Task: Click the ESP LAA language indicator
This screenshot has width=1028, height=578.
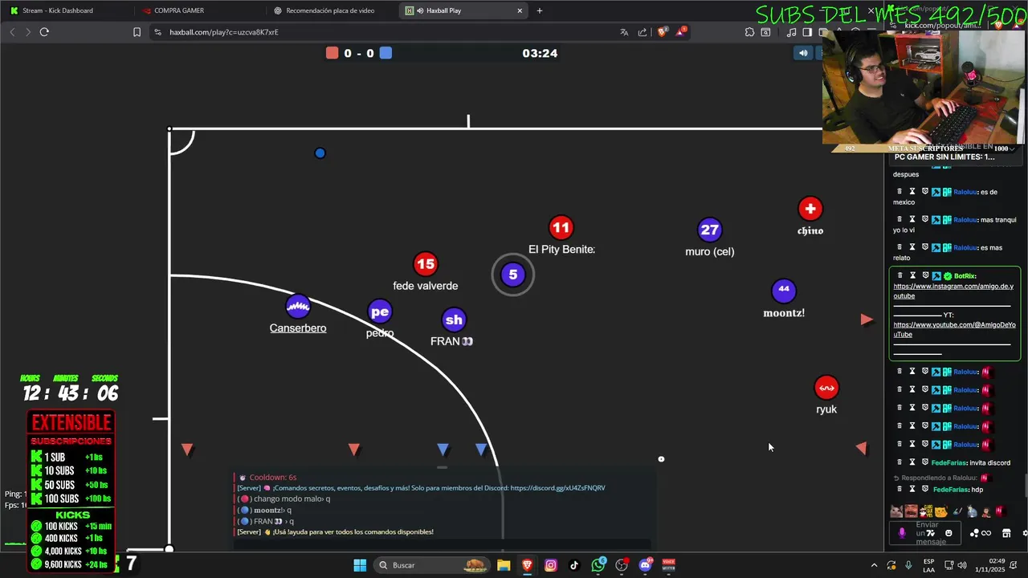Action: click(929, 565)
